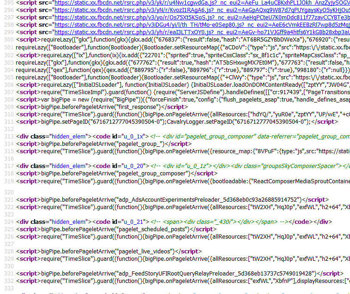The width and height of the screenshot is (350, 294).
Task: Click line number 326
Action: [x=9, y=237]
